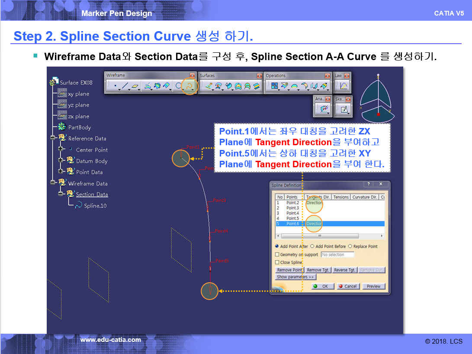Pick the Line tool in Wireframe toolbar
The image size is (472, 354).
(x=125, y=86)
